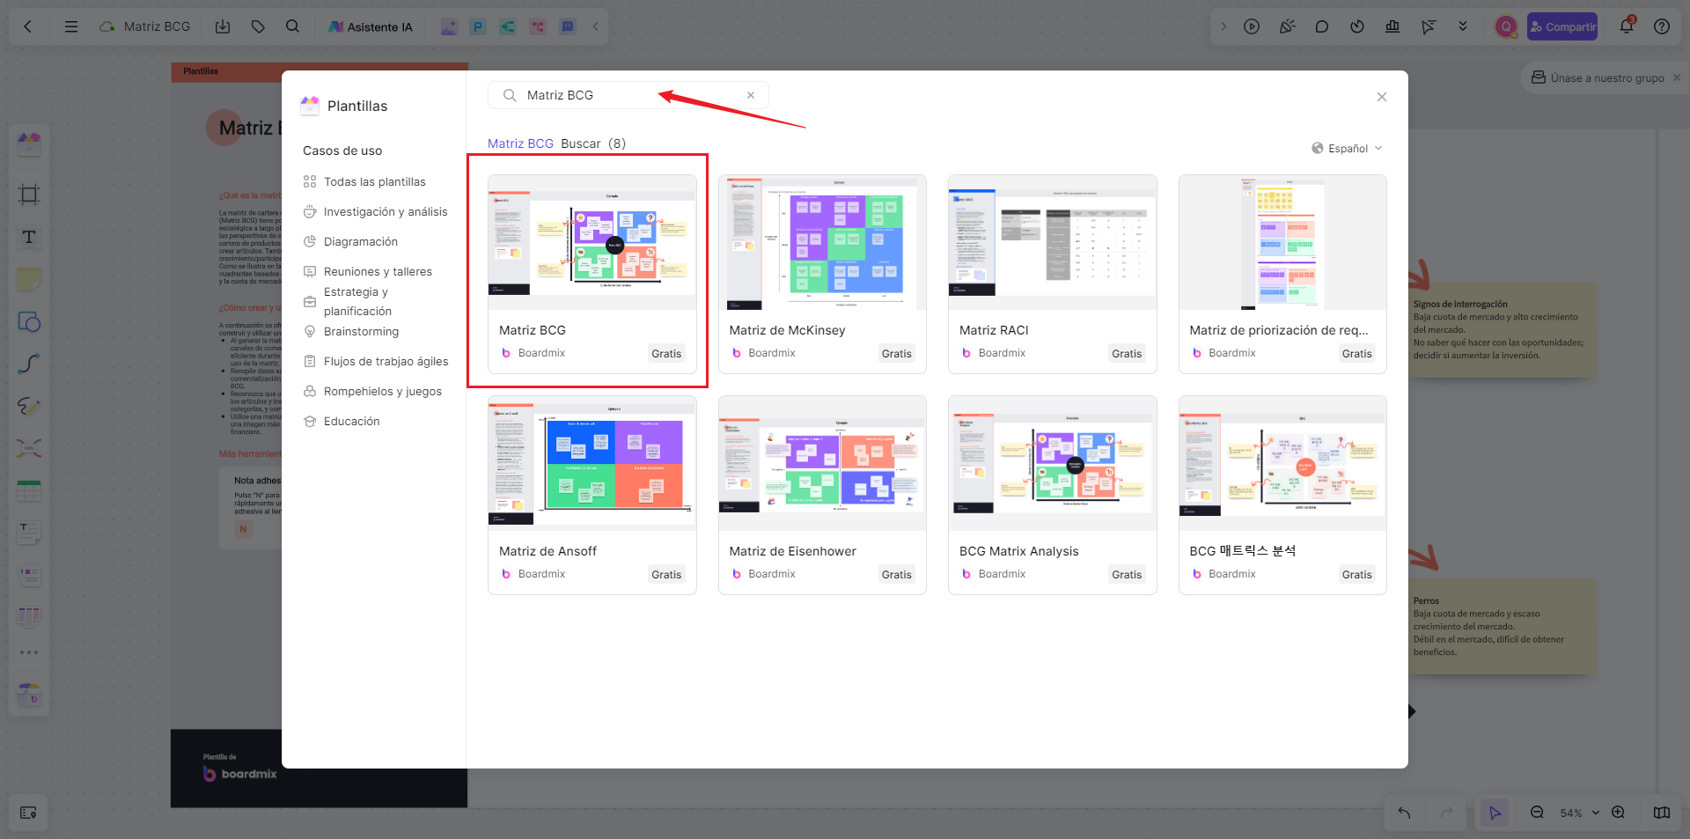The image size is (1690, 839).
Task: Select the Shapes tool
Action: [x=29, y=321]
